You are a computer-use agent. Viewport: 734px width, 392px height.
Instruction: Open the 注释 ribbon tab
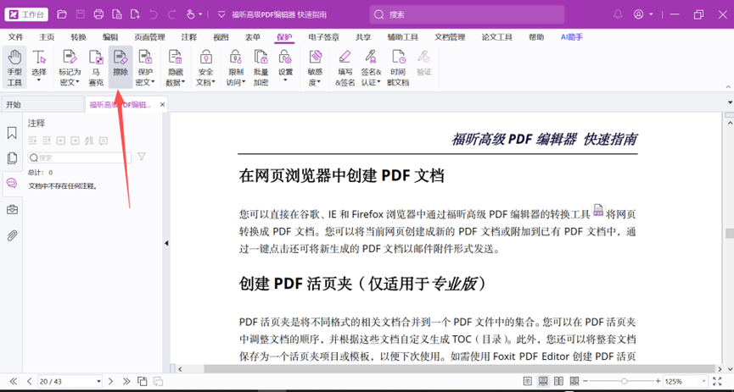click(x=188, y=37)
